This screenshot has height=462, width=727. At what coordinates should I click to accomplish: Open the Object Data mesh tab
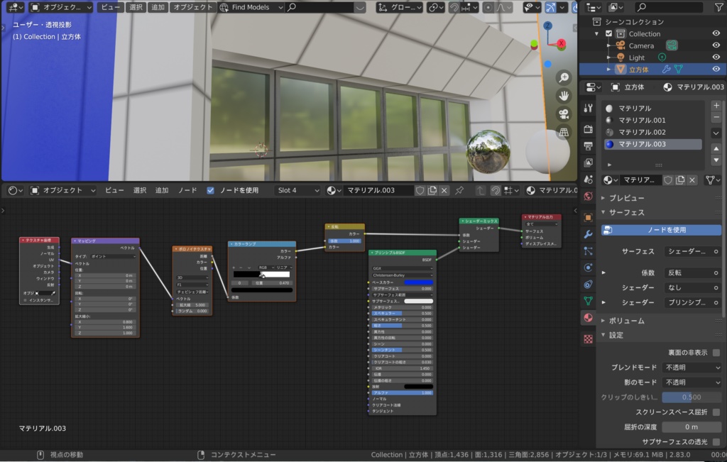[x=588, y=301]
